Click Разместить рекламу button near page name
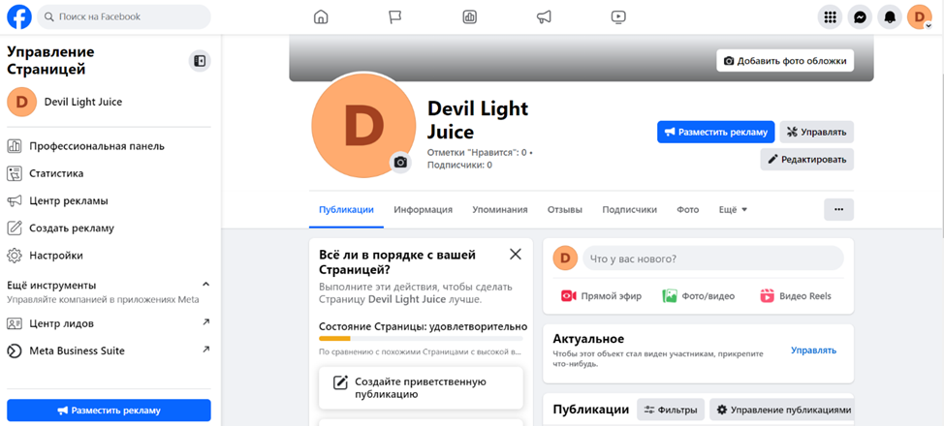944x426 pixels. coord(715,132)
